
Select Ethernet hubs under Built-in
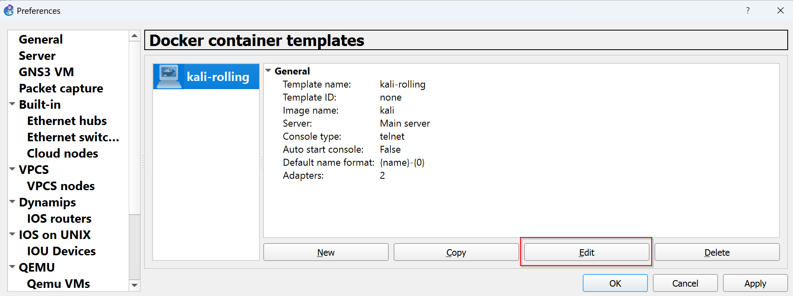click(x=67, y=121)
